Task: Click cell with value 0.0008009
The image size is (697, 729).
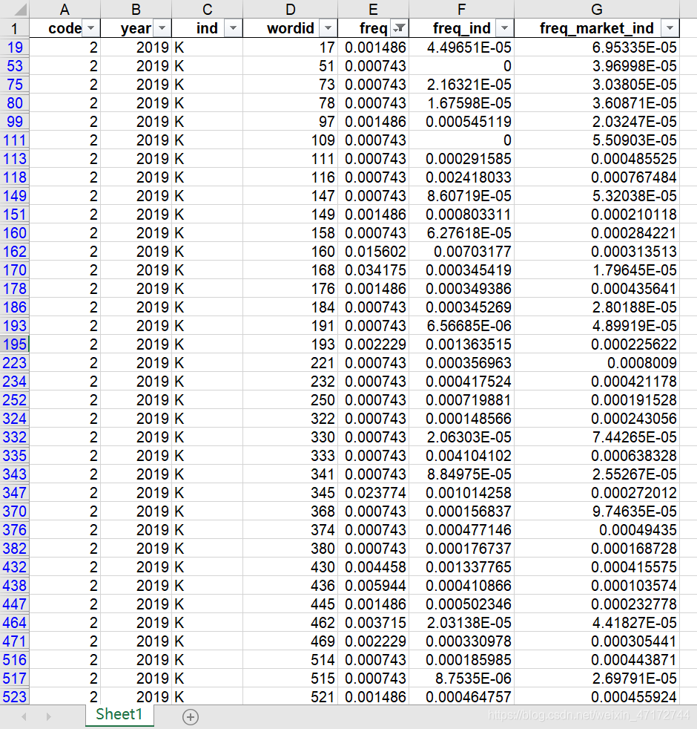Action: 597,363
